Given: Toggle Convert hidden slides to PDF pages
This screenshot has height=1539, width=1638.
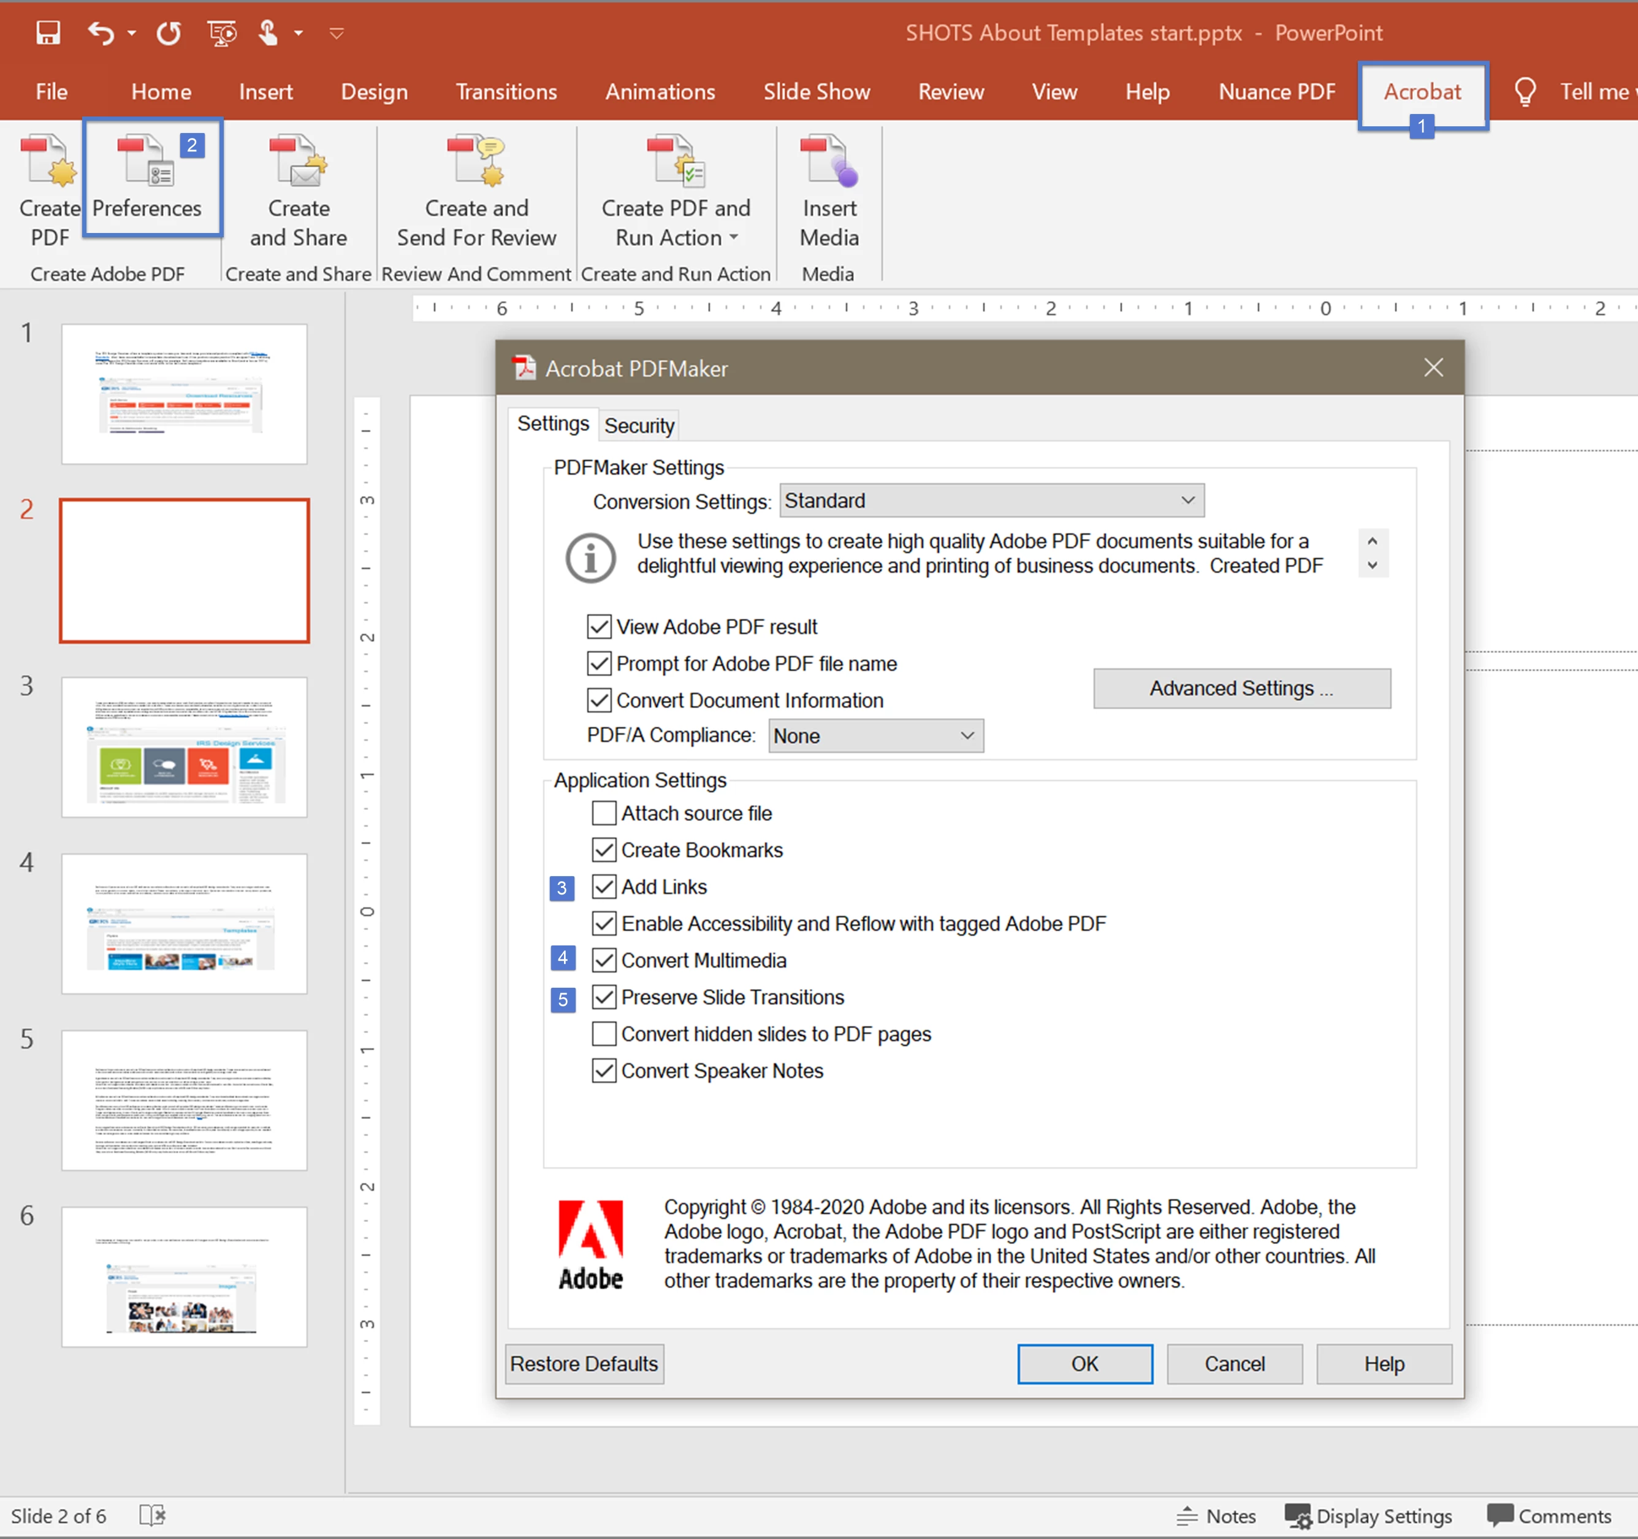Looking at the screenshot, I should (x=604, y=1034).
